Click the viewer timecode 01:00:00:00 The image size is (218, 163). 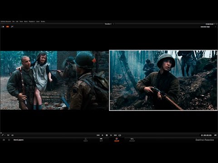[206, 135]
